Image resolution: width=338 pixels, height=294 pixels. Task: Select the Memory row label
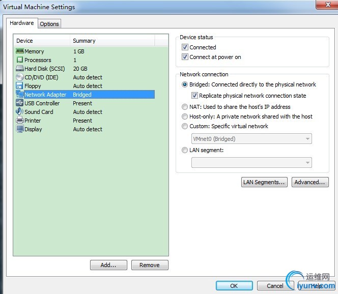pyautogui.click(x=34, y=51)
